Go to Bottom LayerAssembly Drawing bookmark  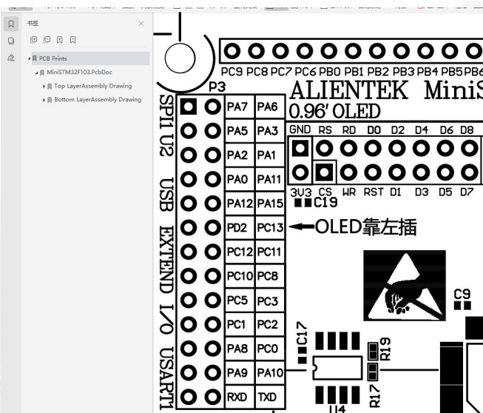click(98, 100)
